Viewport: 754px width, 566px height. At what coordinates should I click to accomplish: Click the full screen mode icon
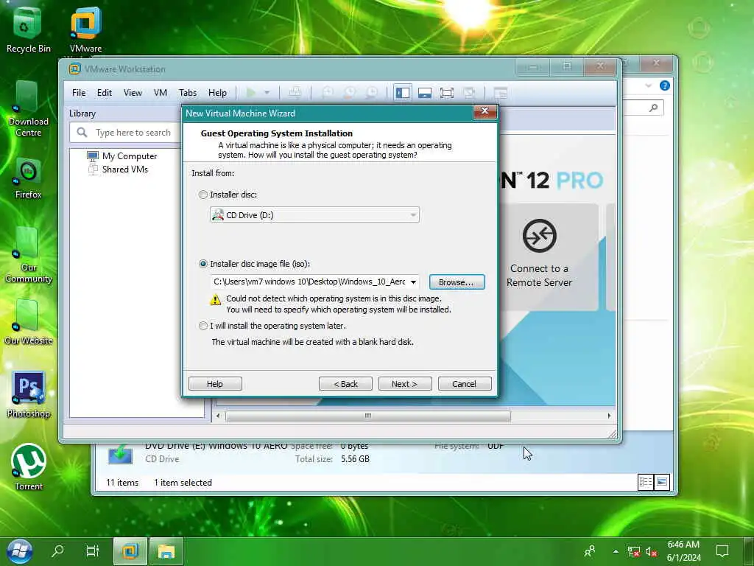click(x=447, y=92)
